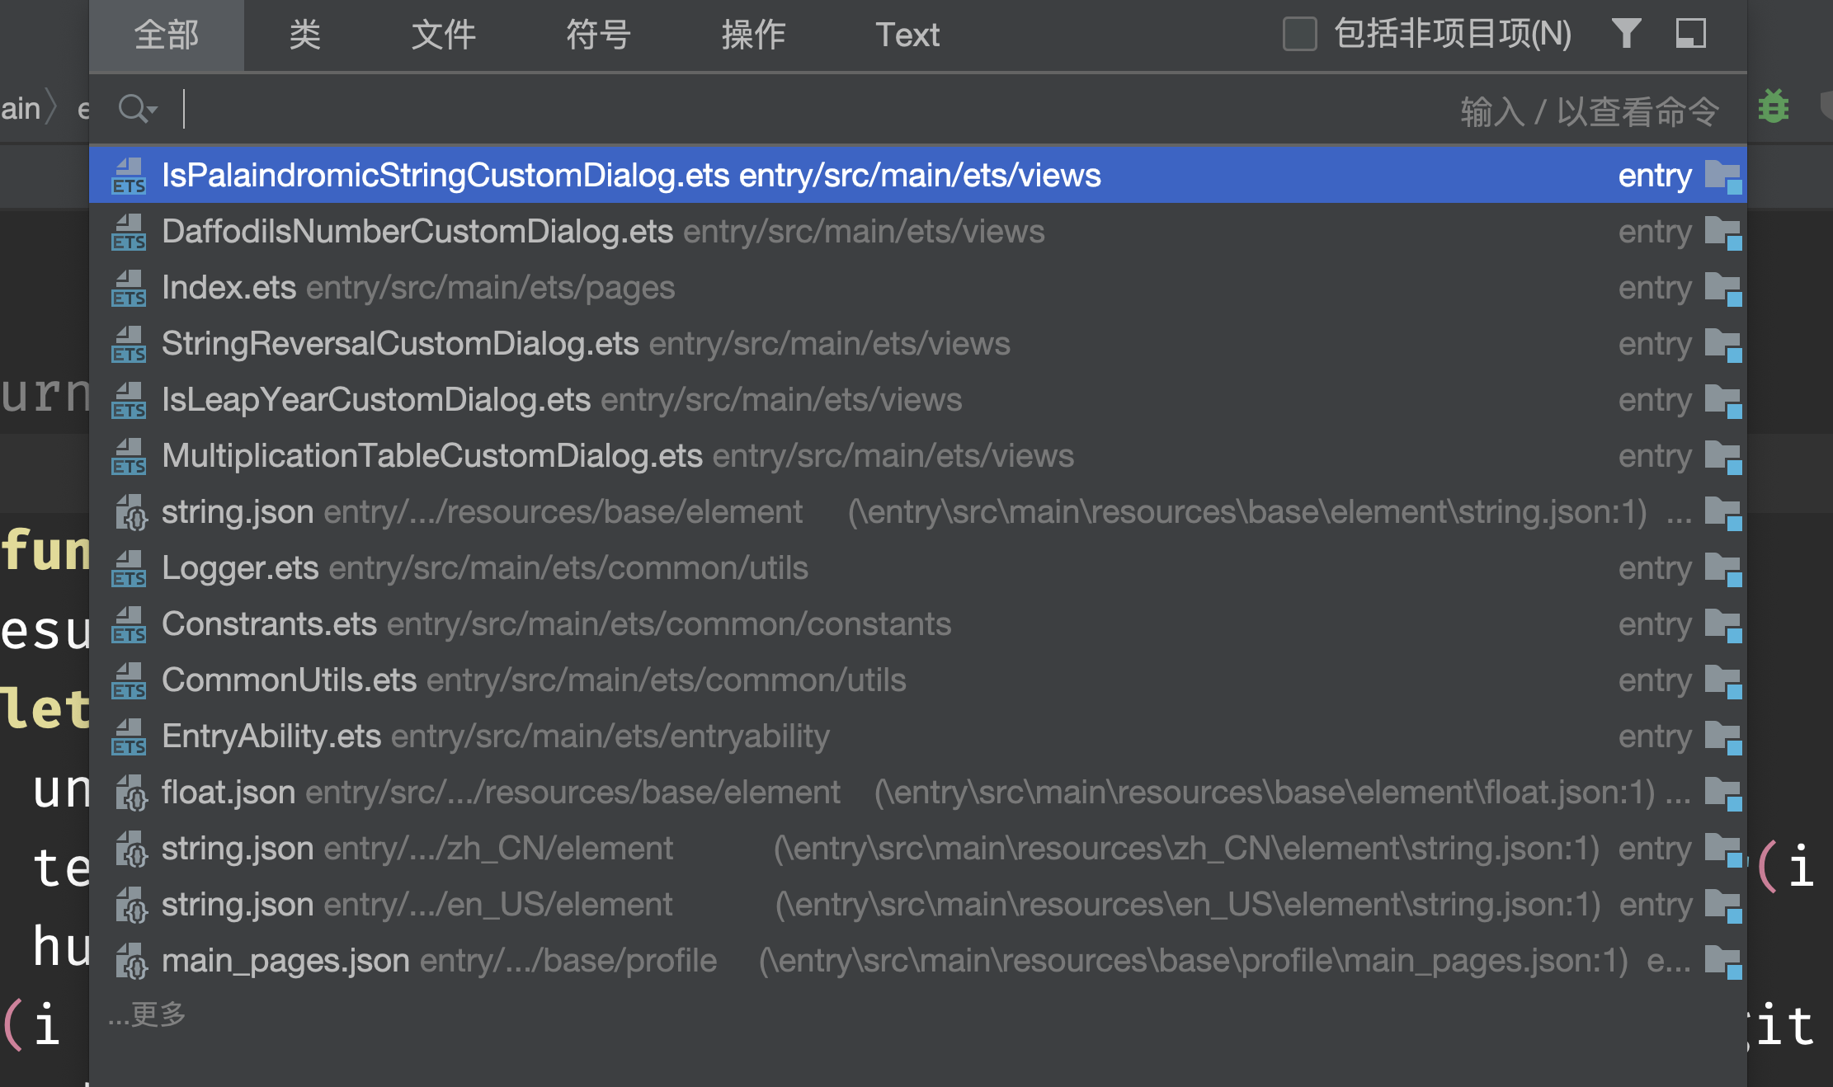Switch to the 操作 tab
1833x1087 pixels.
(x=753, y=35)
